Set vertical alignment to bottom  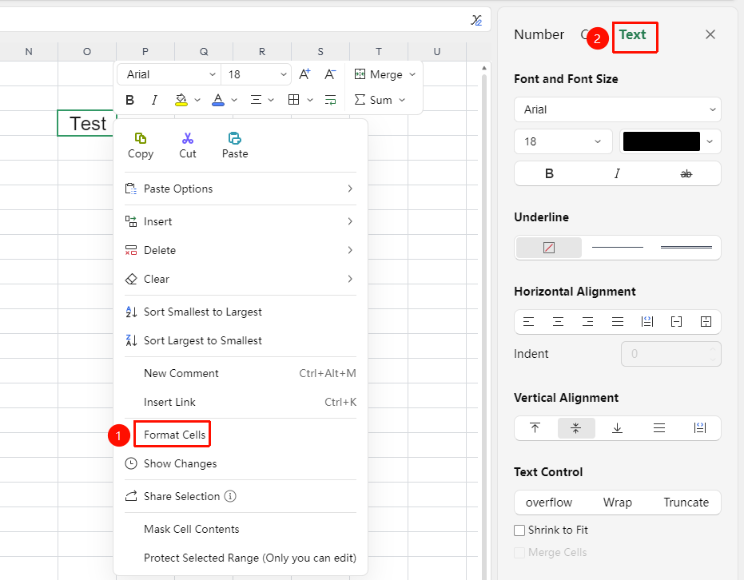617,428
